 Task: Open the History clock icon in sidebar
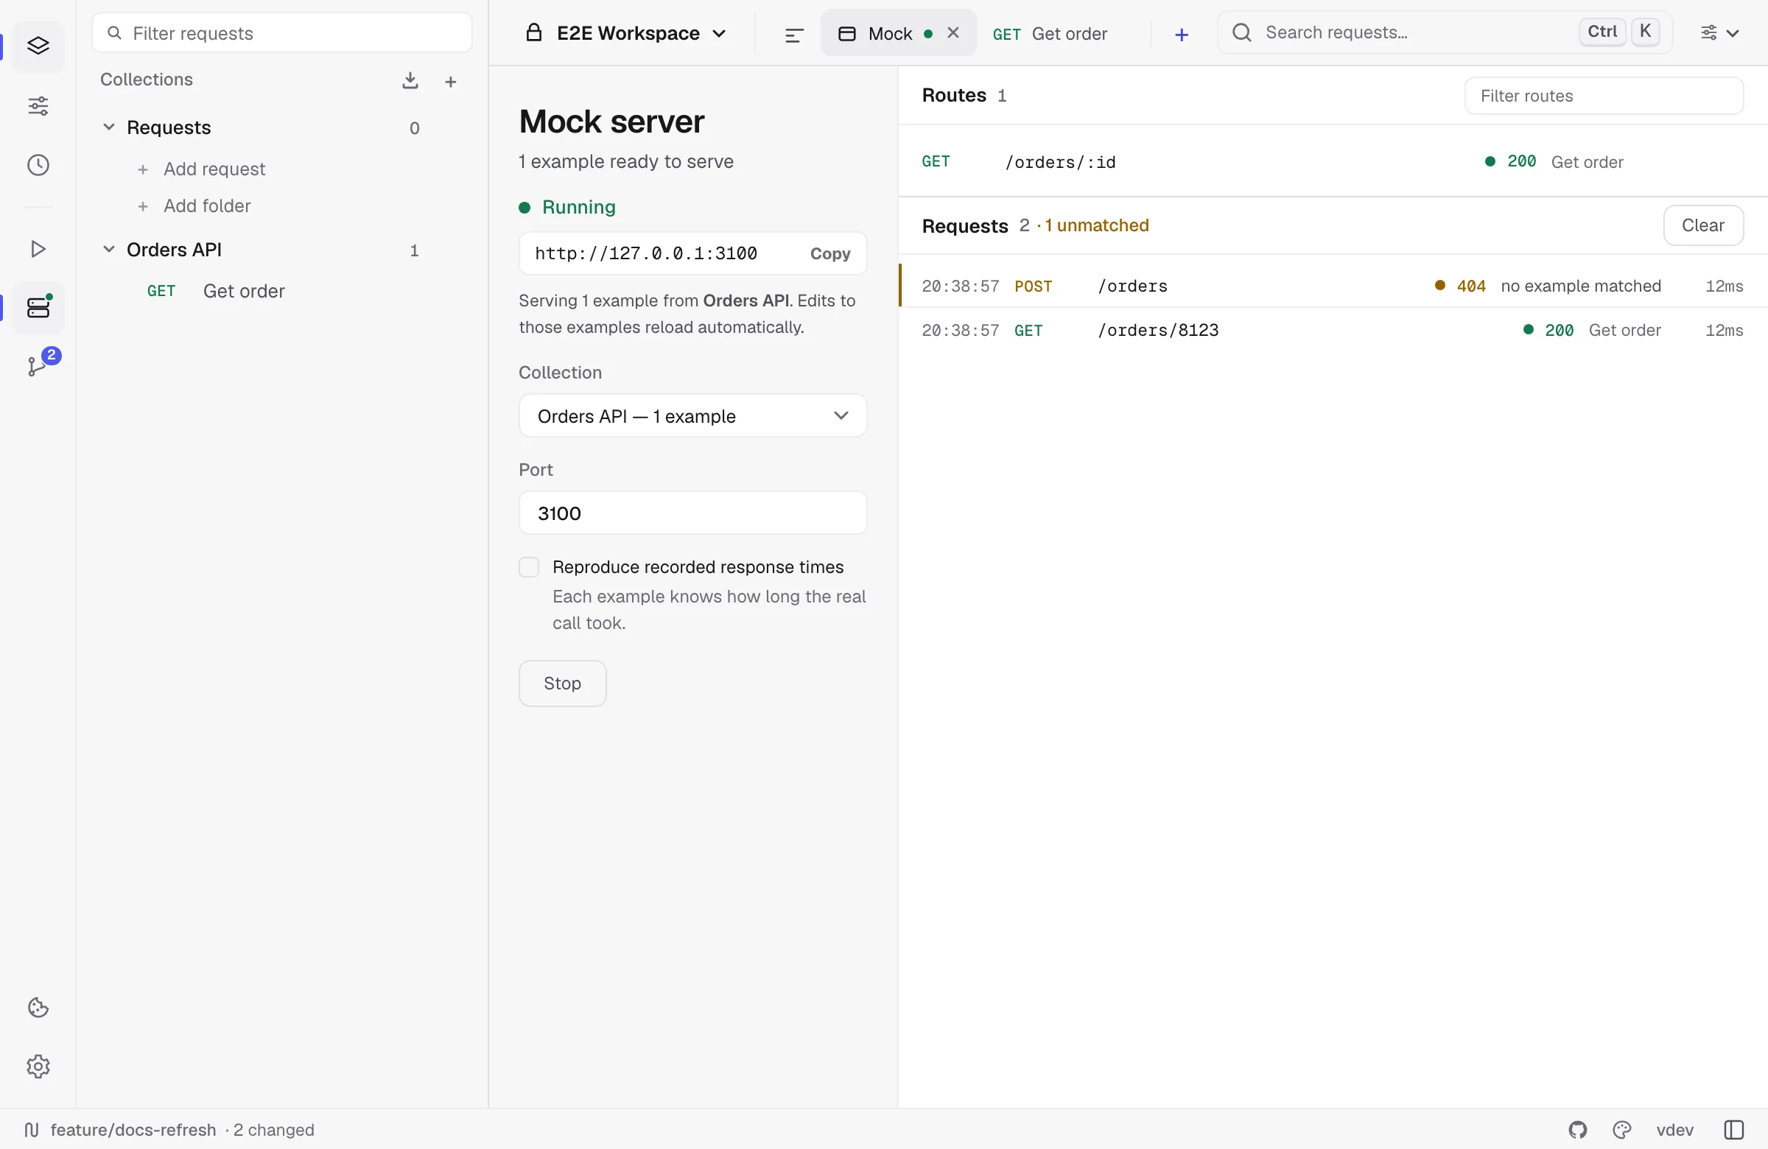point(38,165)
